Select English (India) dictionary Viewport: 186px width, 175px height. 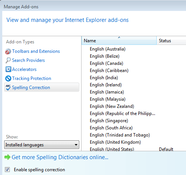(104, 78)
